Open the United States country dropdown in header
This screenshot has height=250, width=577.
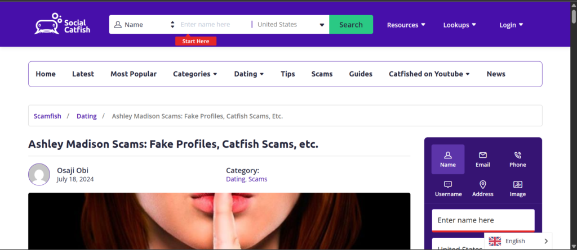[290, 25]
